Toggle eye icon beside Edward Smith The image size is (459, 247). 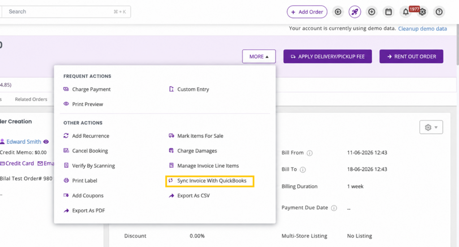(46, 142)
